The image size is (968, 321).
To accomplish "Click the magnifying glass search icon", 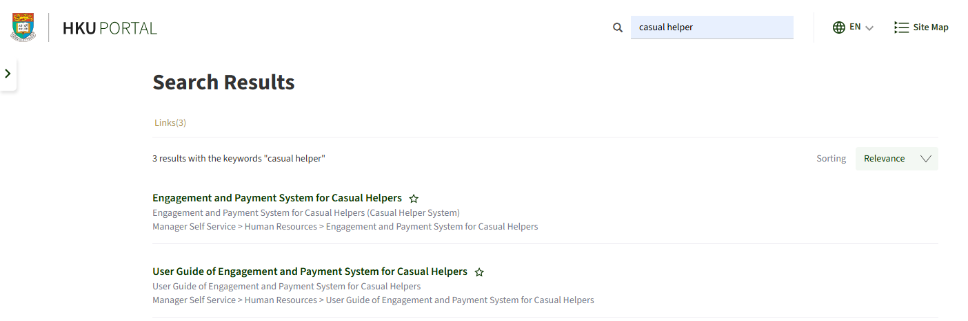I will point(618,27).
